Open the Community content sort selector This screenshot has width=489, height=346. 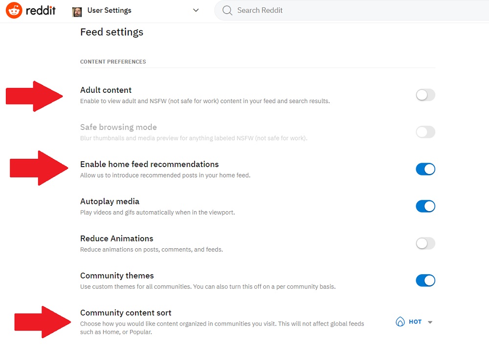(414, 322)
